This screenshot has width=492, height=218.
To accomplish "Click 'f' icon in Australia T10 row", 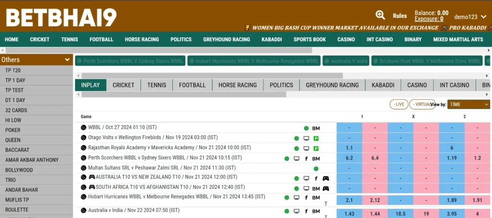I will (316, 179).
